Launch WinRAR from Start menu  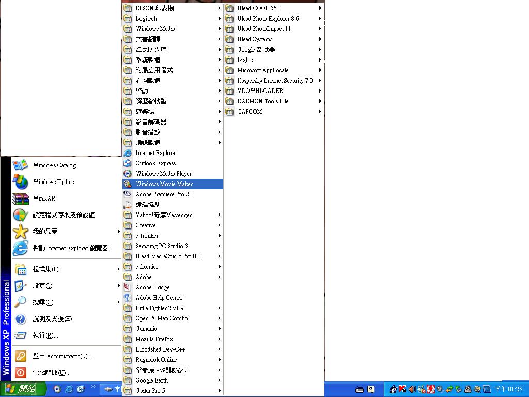(x=44, y=198)
